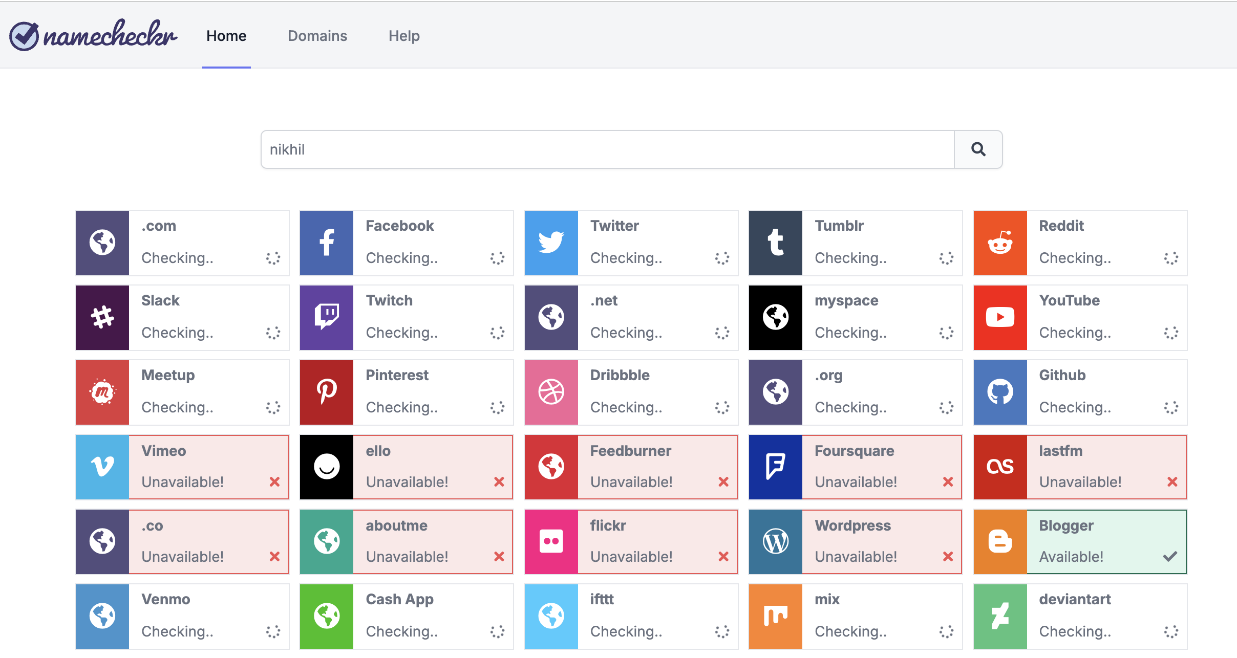Click the red X on flickr card
This screenshot has height=658, width=1237.
coord(723,557)
